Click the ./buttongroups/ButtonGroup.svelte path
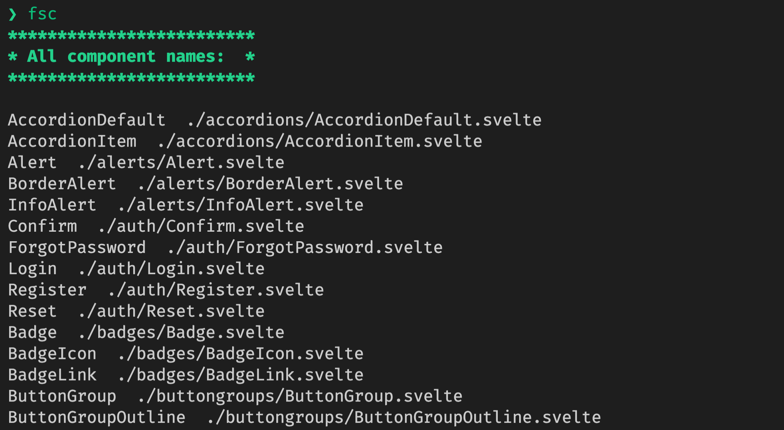 pyautogui.click(x=300, y=397)
